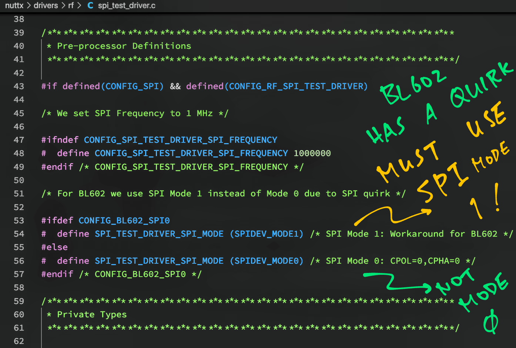The width and height of the screenshot is (516, 348).
Task: Click the chevron after nuttx breadcrumb
Action: coord(29,6)
